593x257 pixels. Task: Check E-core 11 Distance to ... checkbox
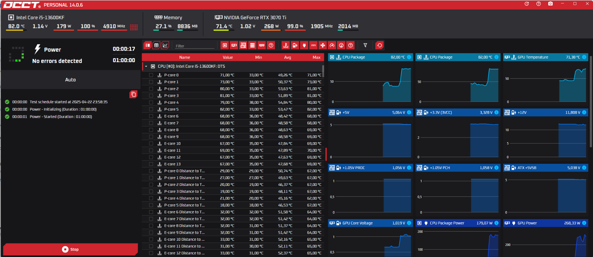pos(151,246)
